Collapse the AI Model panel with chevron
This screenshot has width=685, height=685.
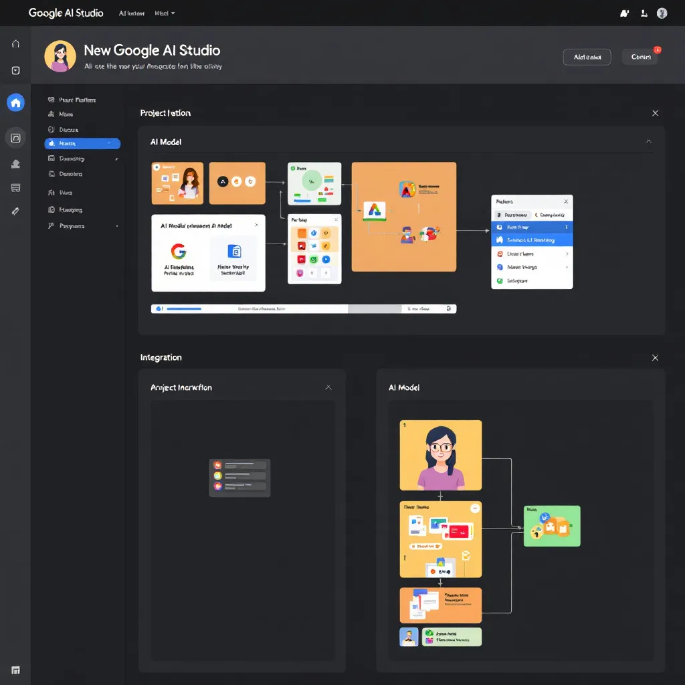tap(648, 142)
